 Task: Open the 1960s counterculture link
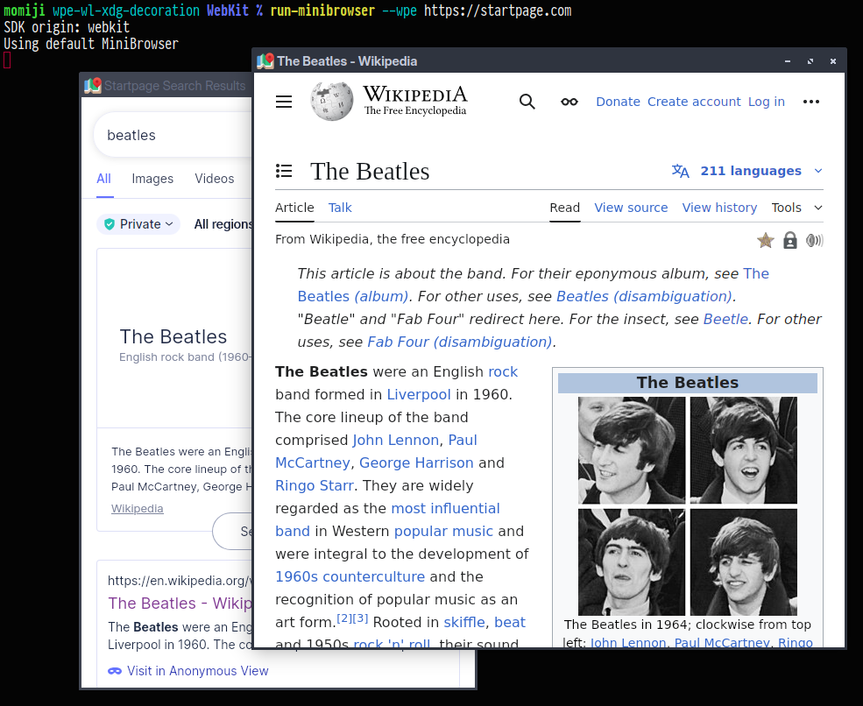pos(350,576)
